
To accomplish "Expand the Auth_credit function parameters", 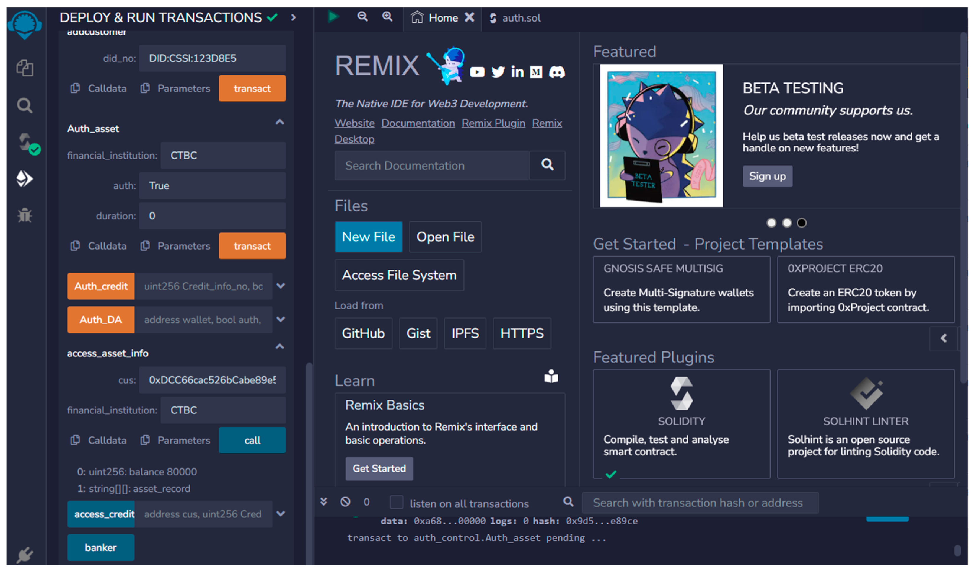I will click(281, 286).
